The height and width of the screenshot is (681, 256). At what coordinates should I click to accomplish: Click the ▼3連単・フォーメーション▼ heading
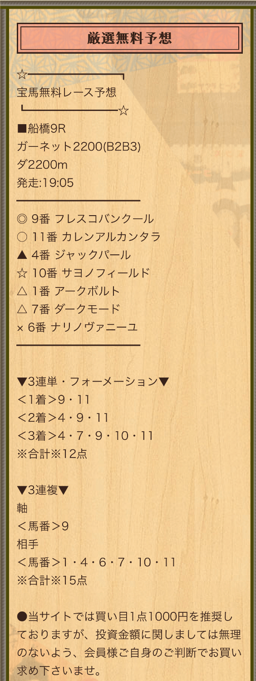click(x=93, y=381)
